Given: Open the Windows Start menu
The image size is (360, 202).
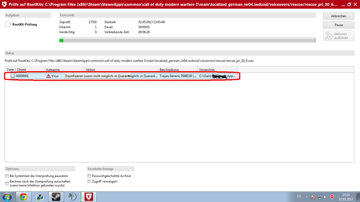Looking at the screenshot, I should click(x=7, y=197).
